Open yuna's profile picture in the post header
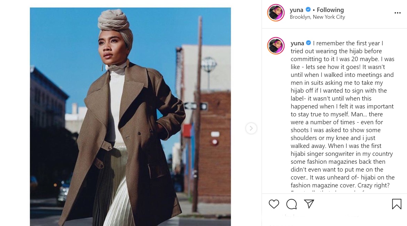This screenshot has width=407, height=226. (276, 13)
